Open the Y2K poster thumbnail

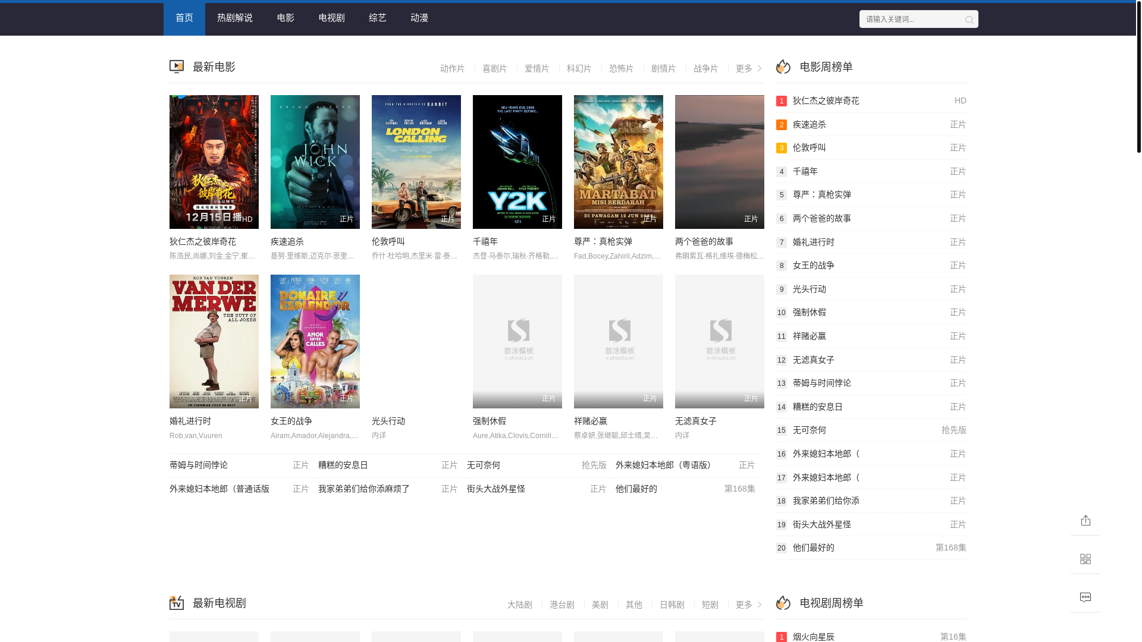517,162
